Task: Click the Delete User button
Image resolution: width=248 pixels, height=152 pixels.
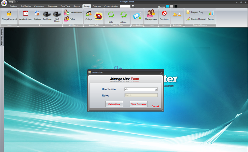Action: tap(114, 104)
